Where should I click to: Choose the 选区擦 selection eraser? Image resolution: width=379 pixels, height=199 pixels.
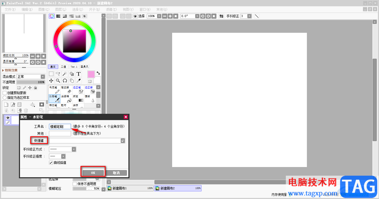pos(90,90)
